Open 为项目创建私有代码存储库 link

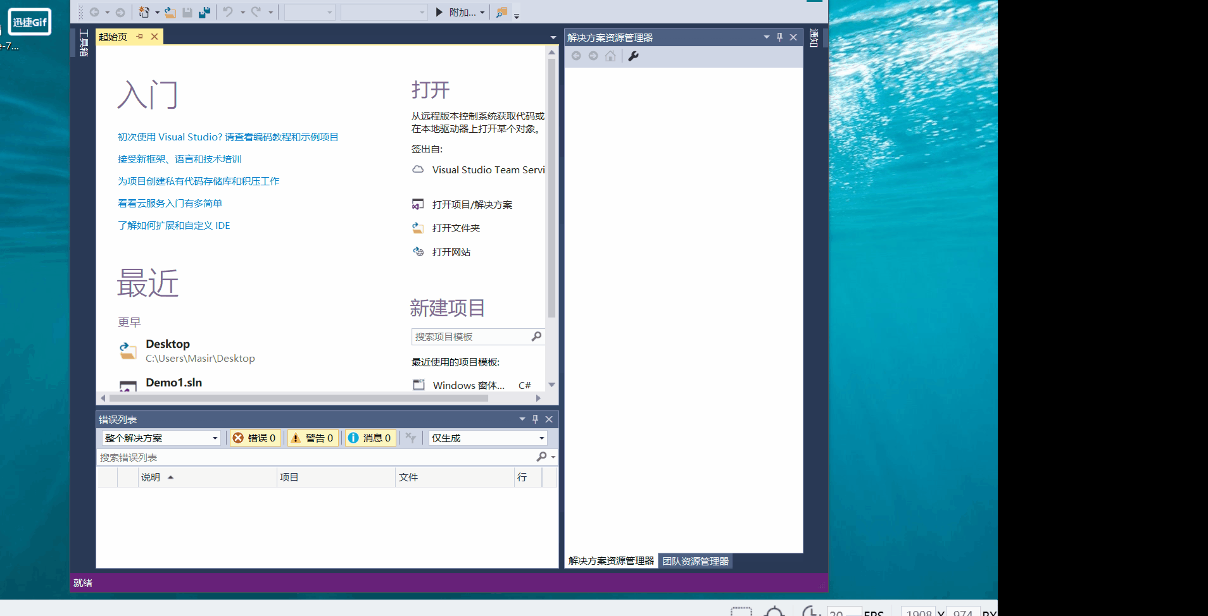[x=199, y=181]
